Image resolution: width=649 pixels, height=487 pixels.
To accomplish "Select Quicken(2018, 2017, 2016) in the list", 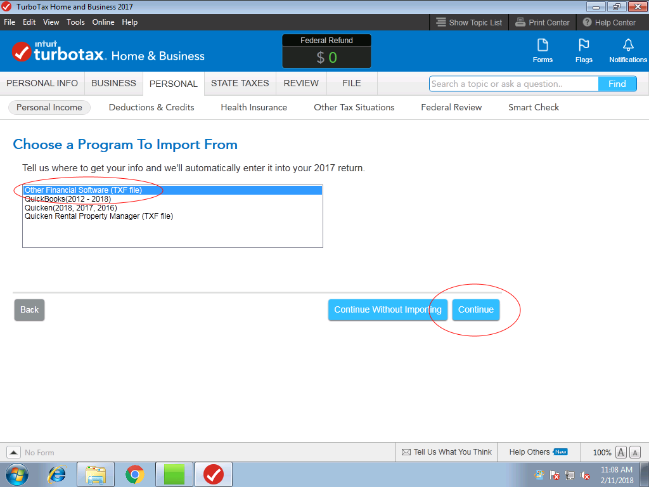I will 172,207.
